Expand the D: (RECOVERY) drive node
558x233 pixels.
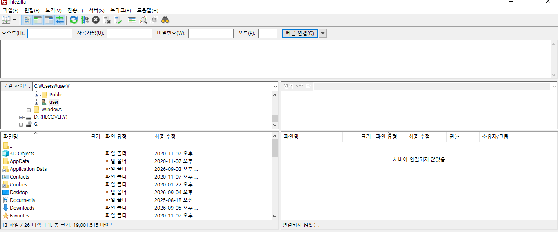pyautogui.click(x=21, y=117)
